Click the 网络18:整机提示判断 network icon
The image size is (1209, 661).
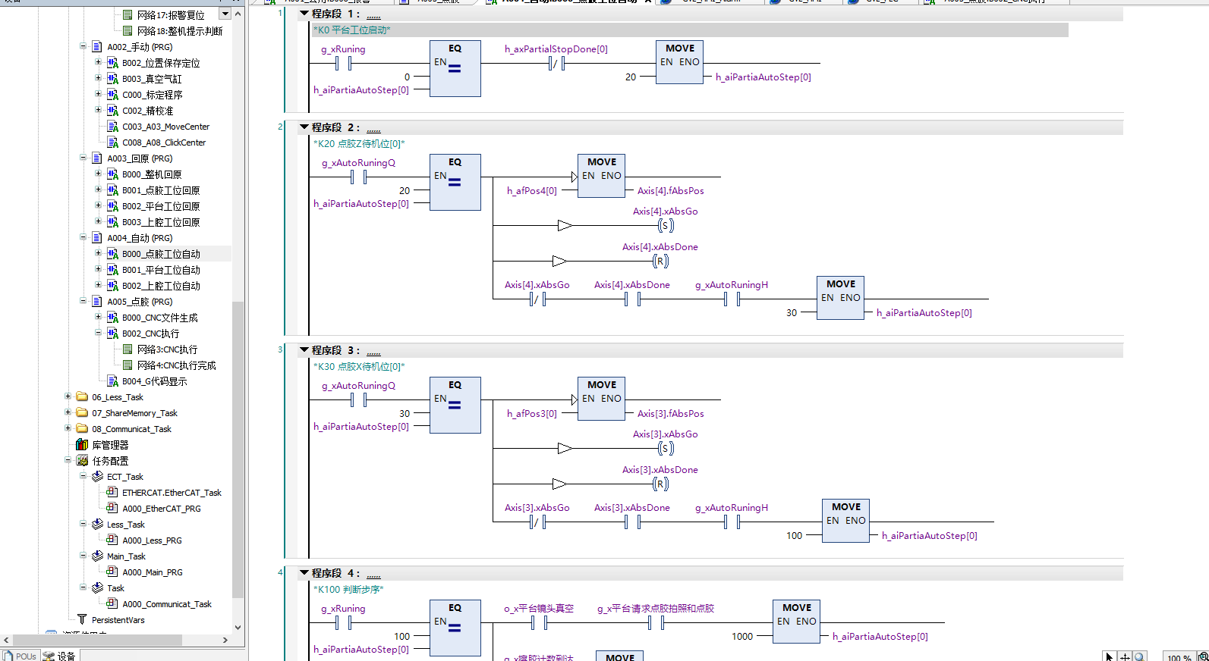(x=128, y=31)
